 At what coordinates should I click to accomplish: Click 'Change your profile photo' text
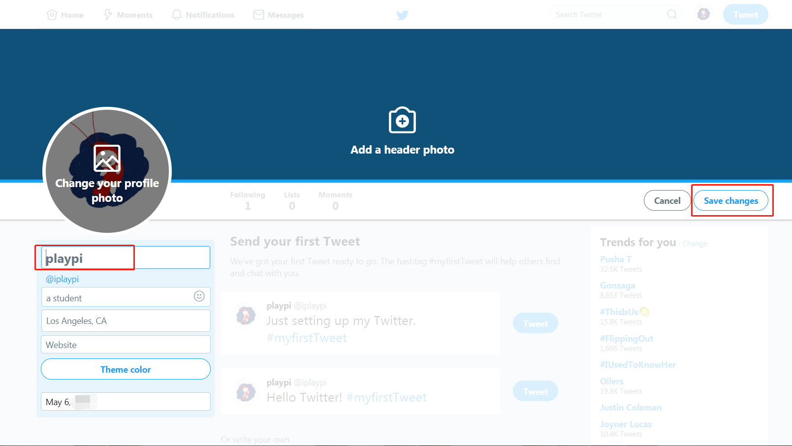tap(107, 191)
